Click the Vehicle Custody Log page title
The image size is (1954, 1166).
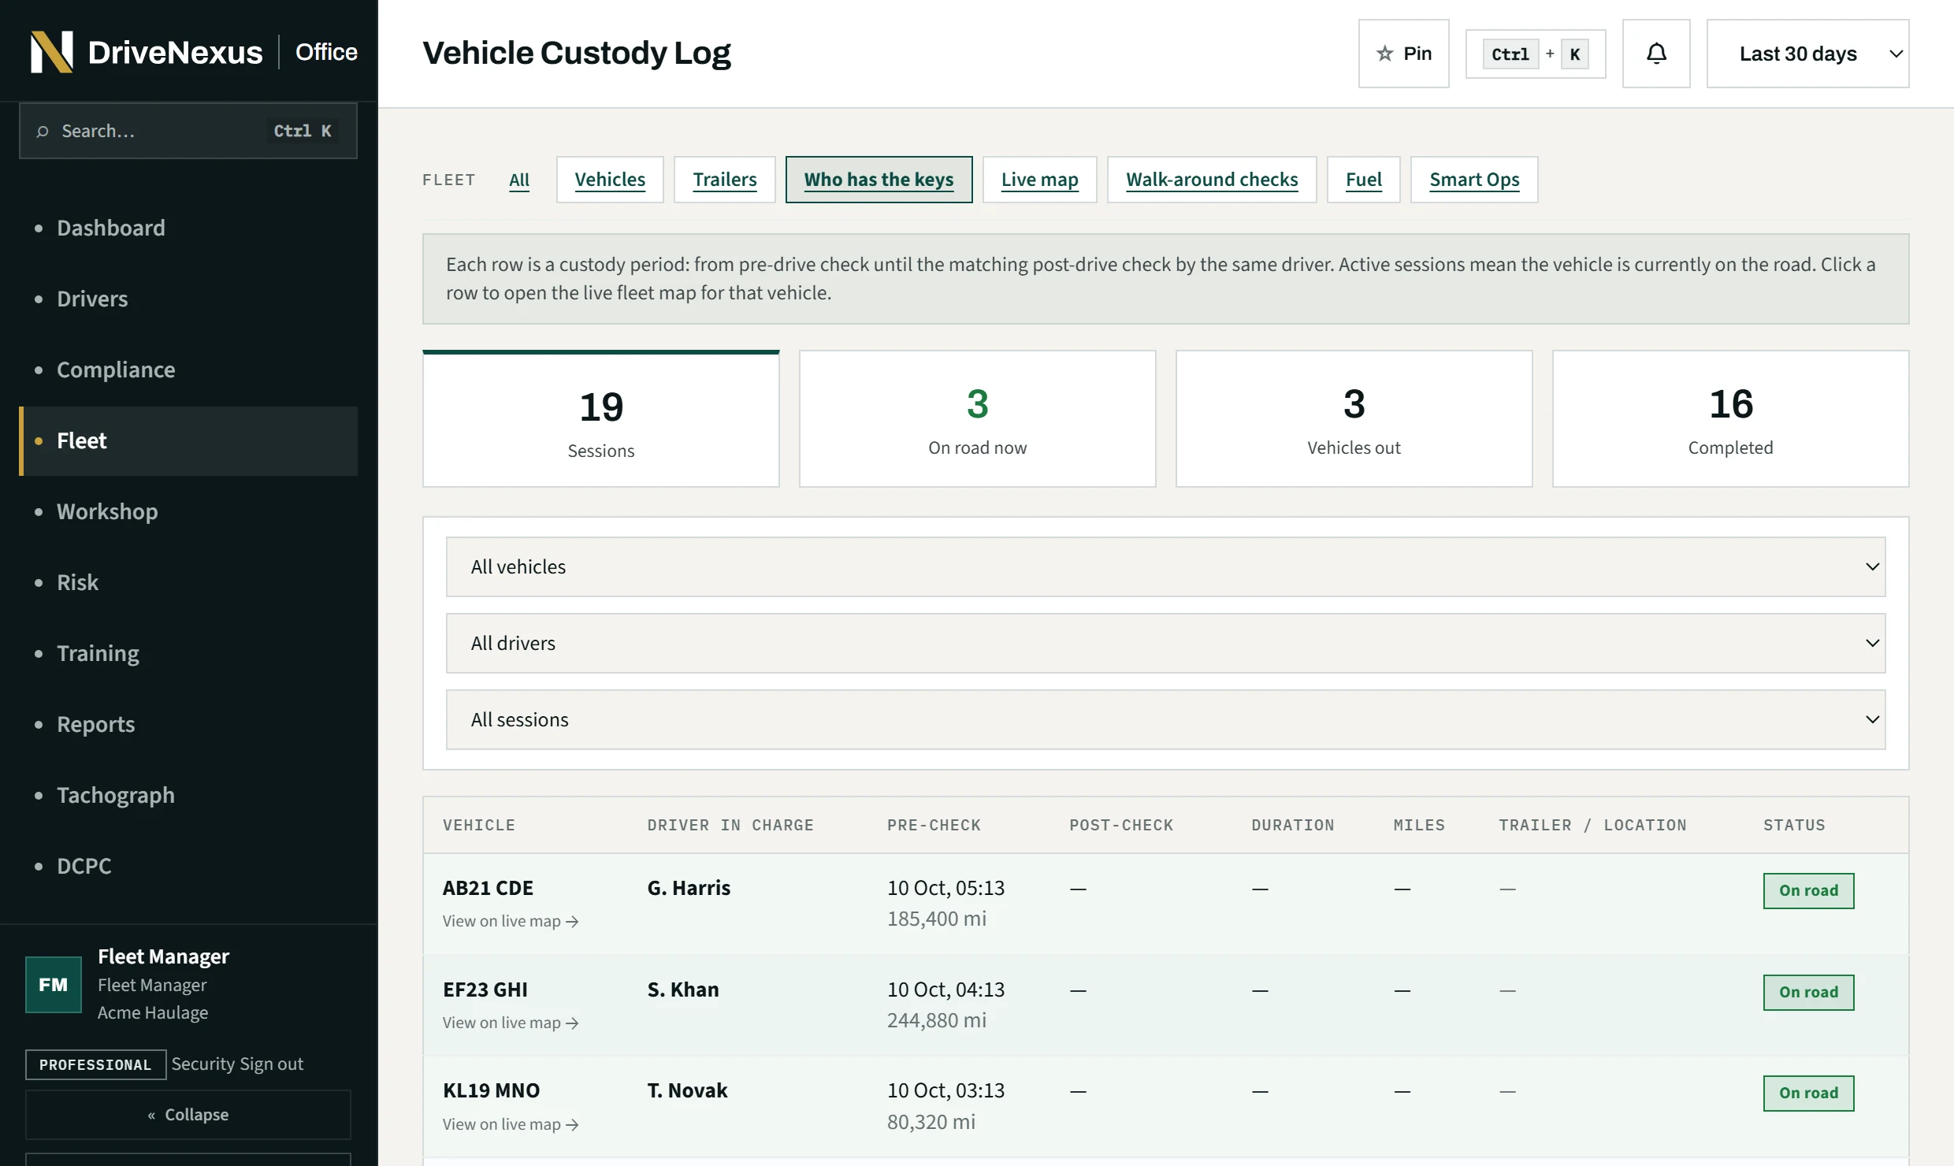click(x=577, y=54)
